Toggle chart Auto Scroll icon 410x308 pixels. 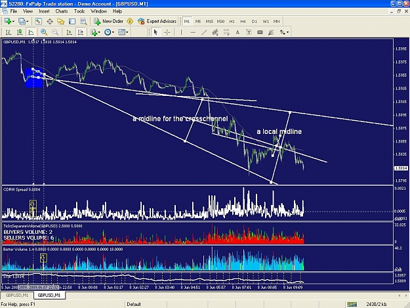70,32
